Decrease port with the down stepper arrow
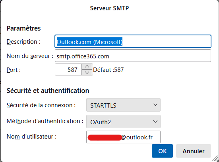The height and width of the screenshot is (162, 219). 87,72
